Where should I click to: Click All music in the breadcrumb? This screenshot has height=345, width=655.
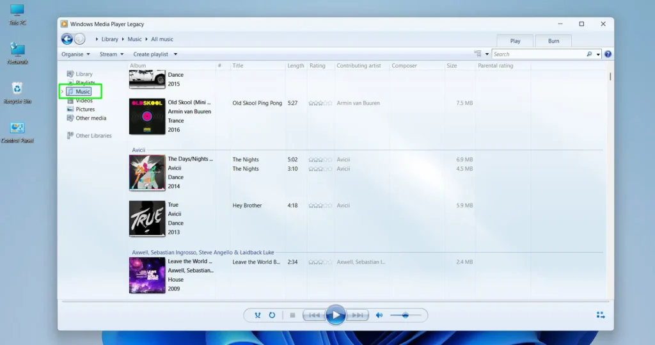click(x=162, y=39)
